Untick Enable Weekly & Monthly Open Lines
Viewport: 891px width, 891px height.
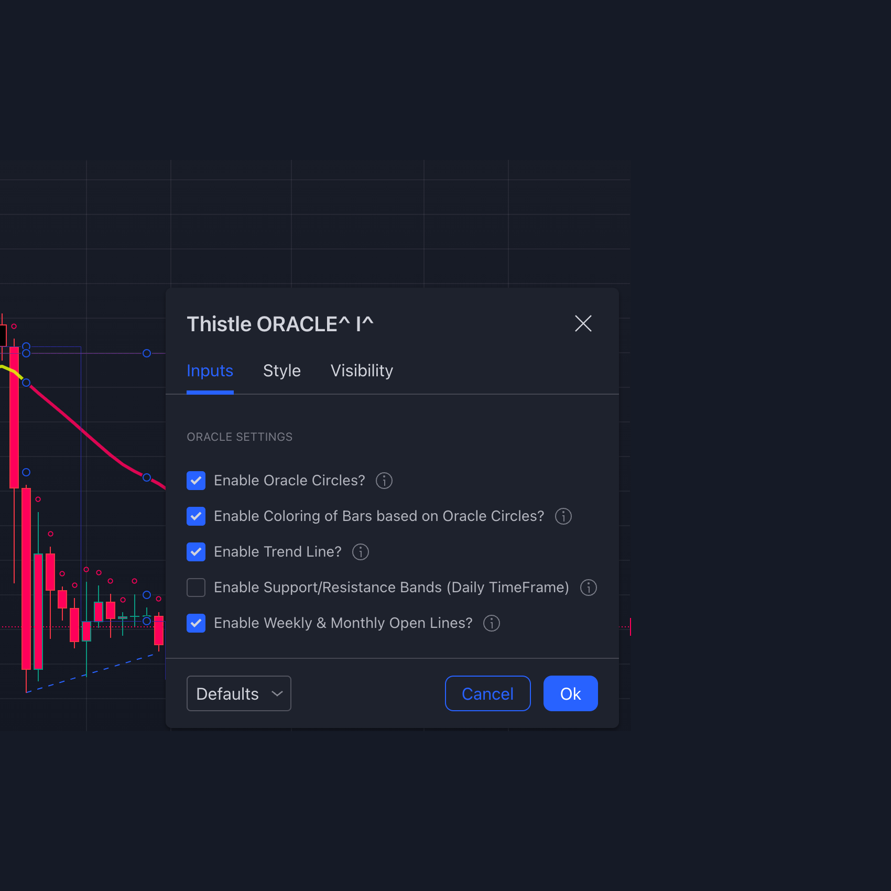(x=196, y=623)
